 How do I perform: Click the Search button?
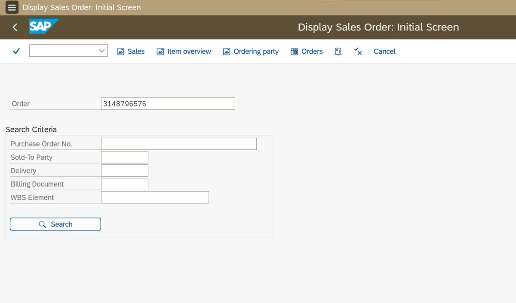pos(55,224)
